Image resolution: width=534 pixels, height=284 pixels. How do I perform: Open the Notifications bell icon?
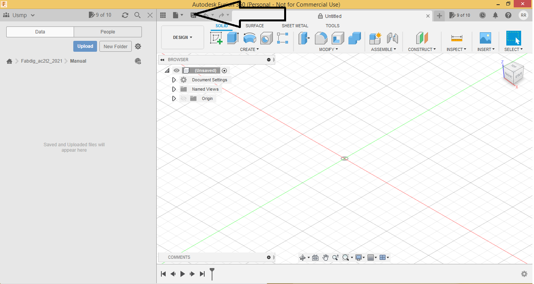[495, 15]
